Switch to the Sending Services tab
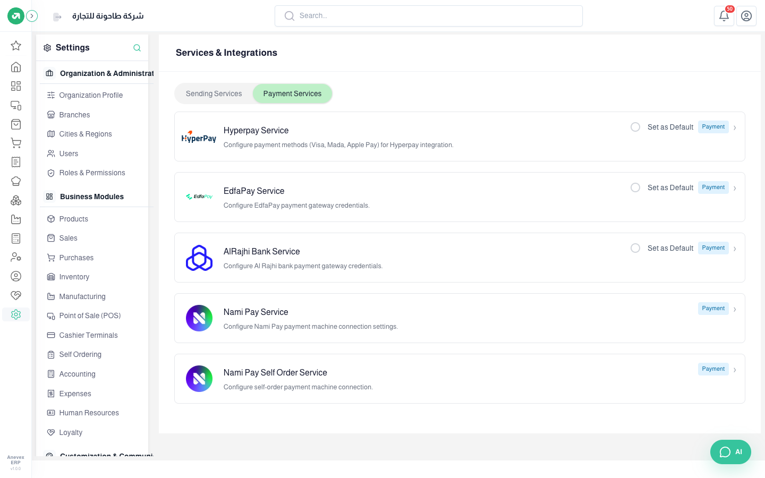Screen dimensions: 765x478 click(x=214, y=93)
